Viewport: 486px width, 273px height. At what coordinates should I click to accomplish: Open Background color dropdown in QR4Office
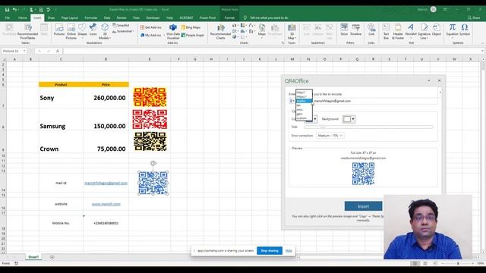coord(352,119)
